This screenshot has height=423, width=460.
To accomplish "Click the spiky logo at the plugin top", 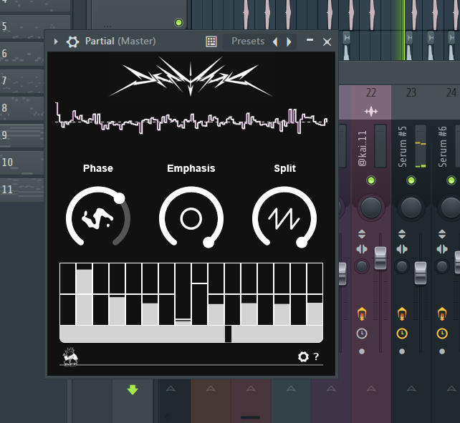I will point(191,76).
